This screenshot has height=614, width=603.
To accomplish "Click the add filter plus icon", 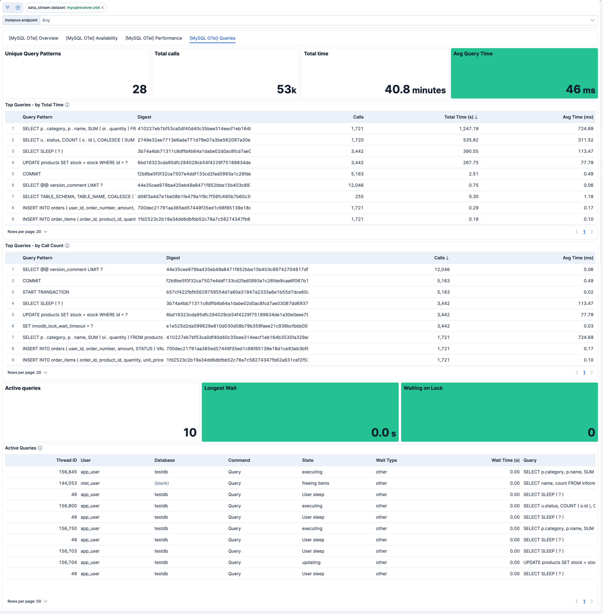I will pyautogui.click(x=18, y=7).
